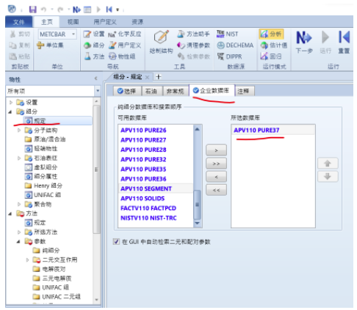Click the move all right >> button
The width and height of the screenshot is (357, 310).
[216, 163]
